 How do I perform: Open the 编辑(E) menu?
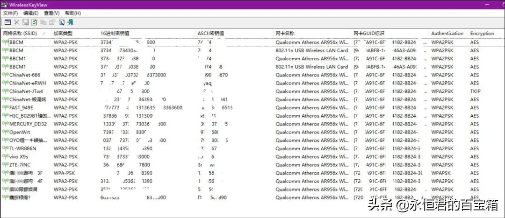click(31, 13)
